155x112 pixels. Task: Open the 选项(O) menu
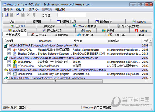click(x=34, y=10)
